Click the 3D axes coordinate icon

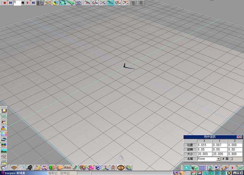(x=105, y=168)
